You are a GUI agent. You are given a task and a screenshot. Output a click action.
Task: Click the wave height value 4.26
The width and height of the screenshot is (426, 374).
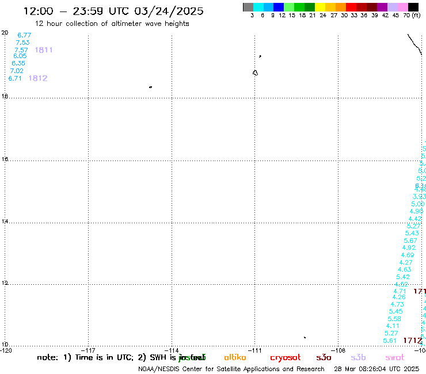coord(399,297)
